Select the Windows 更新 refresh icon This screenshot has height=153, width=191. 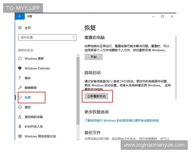coord(20,58)
